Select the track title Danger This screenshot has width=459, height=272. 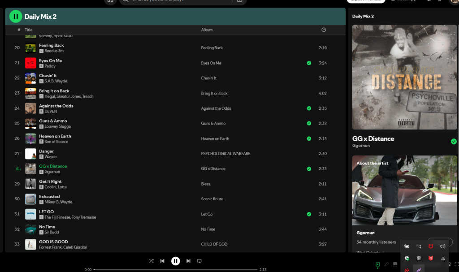[x=46, y=151]
